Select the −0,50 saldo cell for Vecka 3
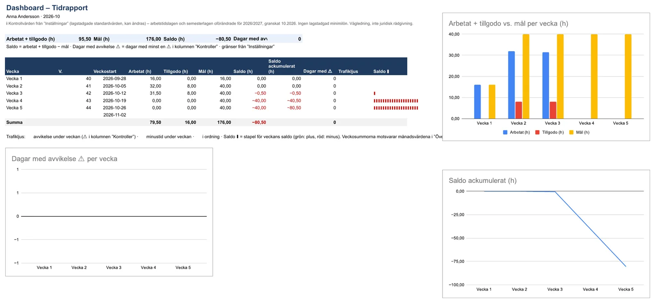Image resolution: width=655 pixels, height=303 pixels. point(260,93)
